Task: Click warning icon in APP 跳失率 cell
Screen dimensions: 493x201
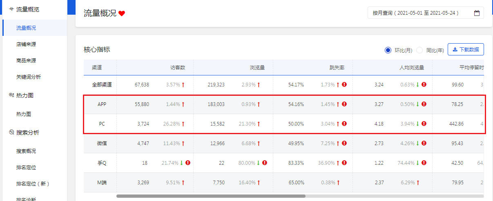Action: (x=344, y=104)
